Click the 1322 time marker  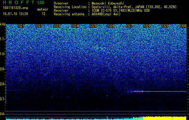(x=39, y=26)
